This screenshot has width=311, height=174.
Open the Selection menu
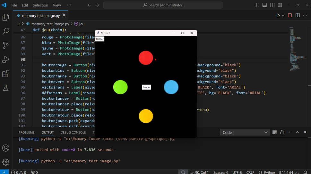tap(40, 5)
